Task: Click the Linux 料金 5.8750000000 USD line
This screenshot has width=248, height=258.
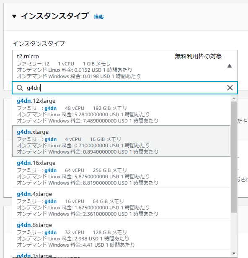Action: (x=83, y=177)
